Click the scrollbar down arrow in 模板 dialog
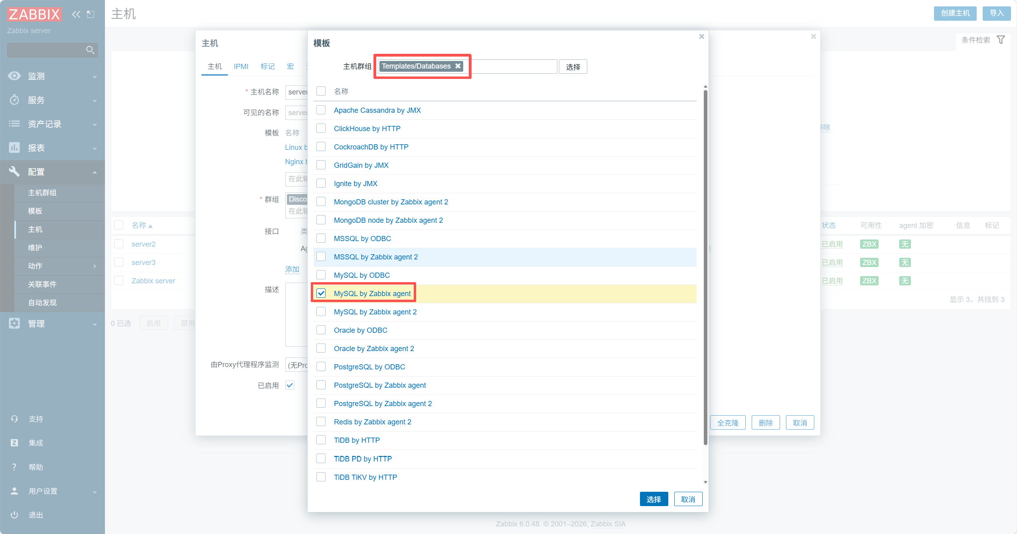 (x=705, y=482)
